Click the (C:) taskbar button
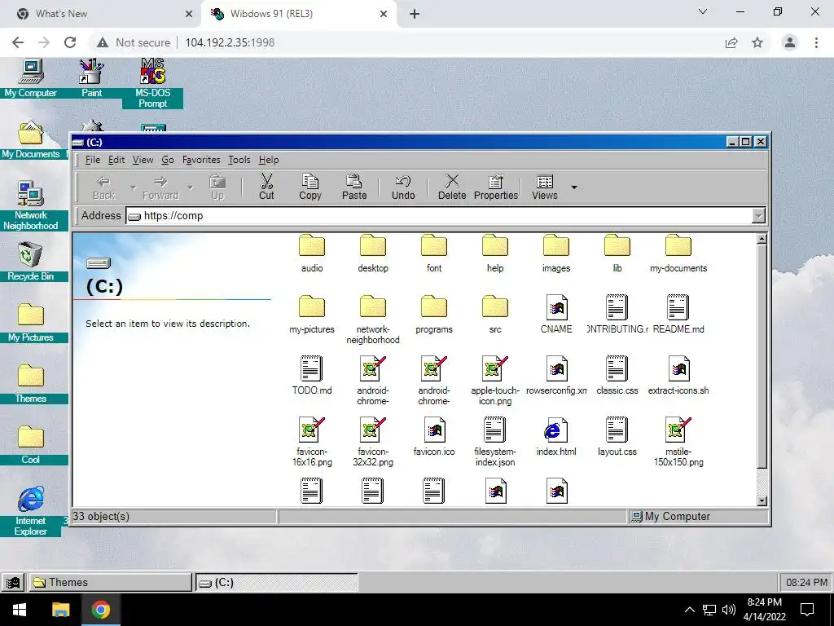The image size is (834, 626). click(x=277, y=582)
